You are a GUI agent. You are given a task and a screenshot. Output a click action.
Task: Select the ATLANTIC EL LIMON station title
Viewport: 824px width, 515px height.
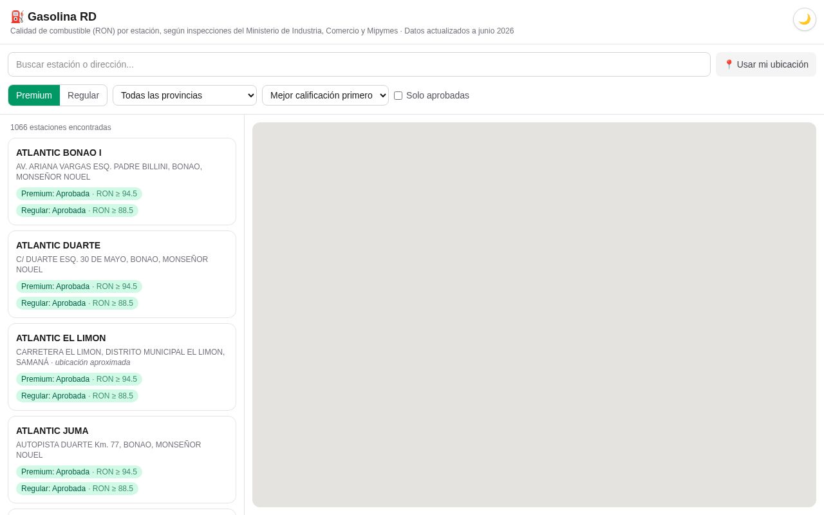(61, 338)
